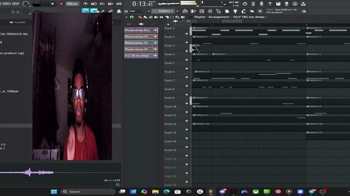This screenshot has width=350, height=196.
Task: Open the playlist options menu arrow
Action: coord(126,17)
